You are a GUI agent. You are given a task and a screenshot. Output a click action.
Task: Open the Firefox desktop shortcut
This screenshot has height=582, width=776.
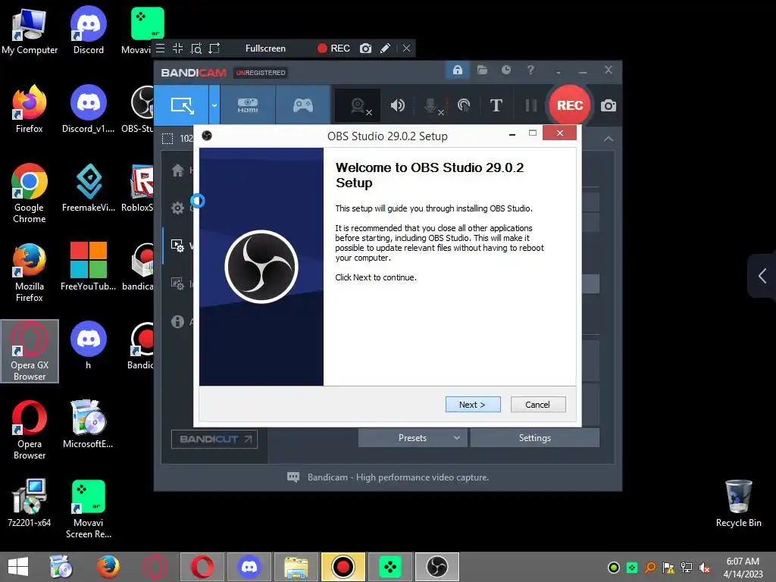click(x=30, y=110)
